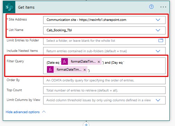Expand the Site Address dropdown
The width and height of the screenshot is (175, 126).
[158, 20]
